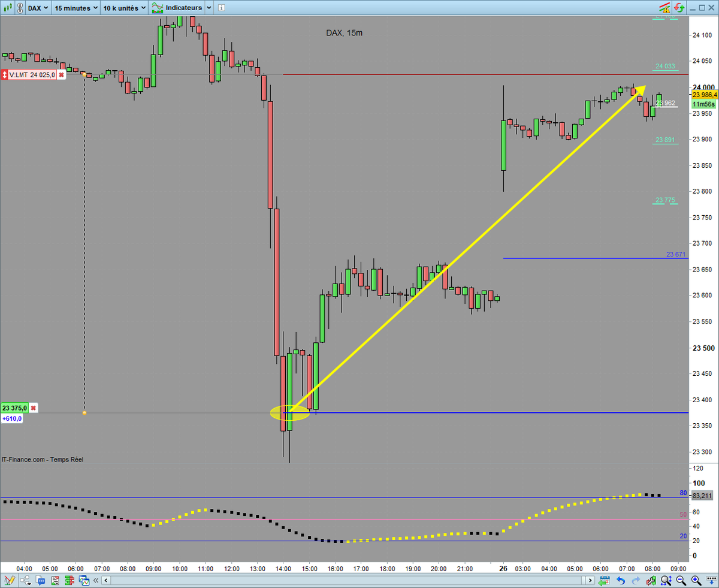Click the +610,0 profit label
This screenshot has height=588, width=719.
(12, 418)
